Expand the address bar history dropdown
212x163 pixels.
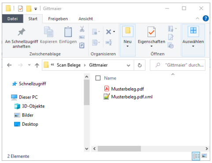tap(129, 65)
